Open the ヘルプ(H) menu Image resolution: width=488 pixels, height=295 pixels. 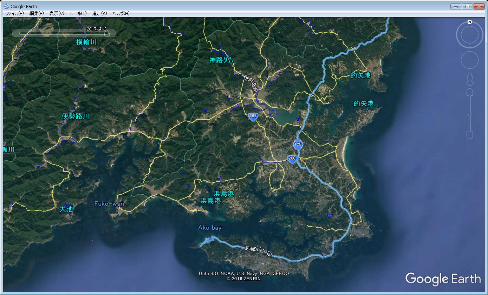pyautogui.click(x=121, y=13)
